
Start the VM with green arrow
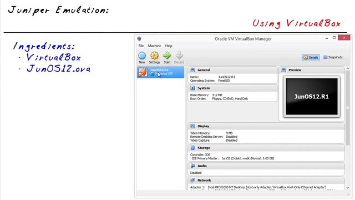[167, 56]
